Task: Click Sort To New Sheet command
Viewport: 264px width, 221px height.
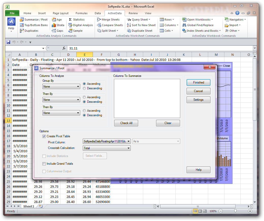Action: (141, 25)
